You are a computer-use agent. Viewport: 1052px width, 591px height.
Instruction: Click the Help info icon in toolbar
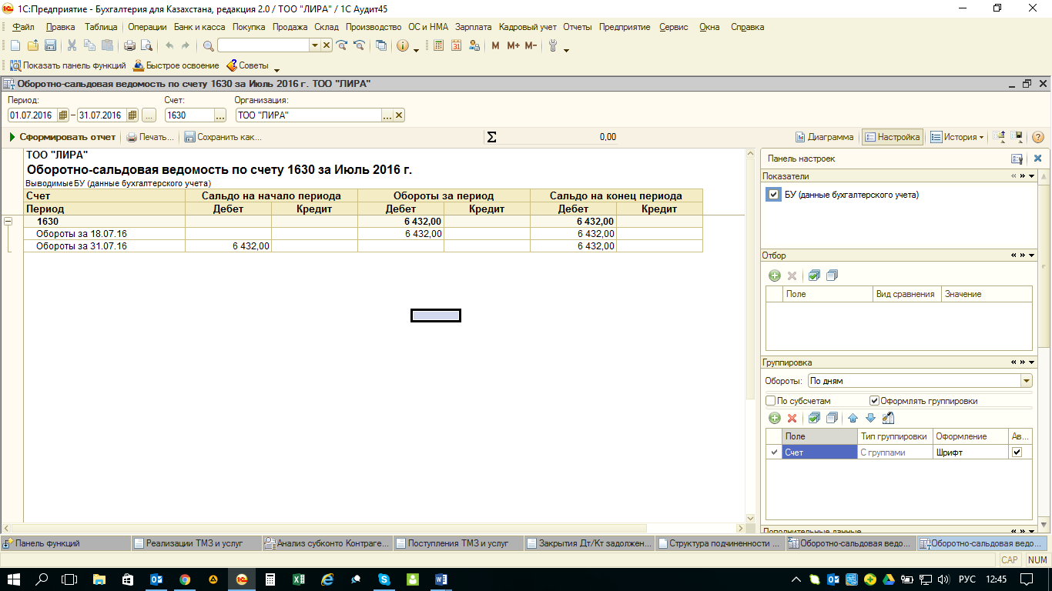(x=402, y=46)
